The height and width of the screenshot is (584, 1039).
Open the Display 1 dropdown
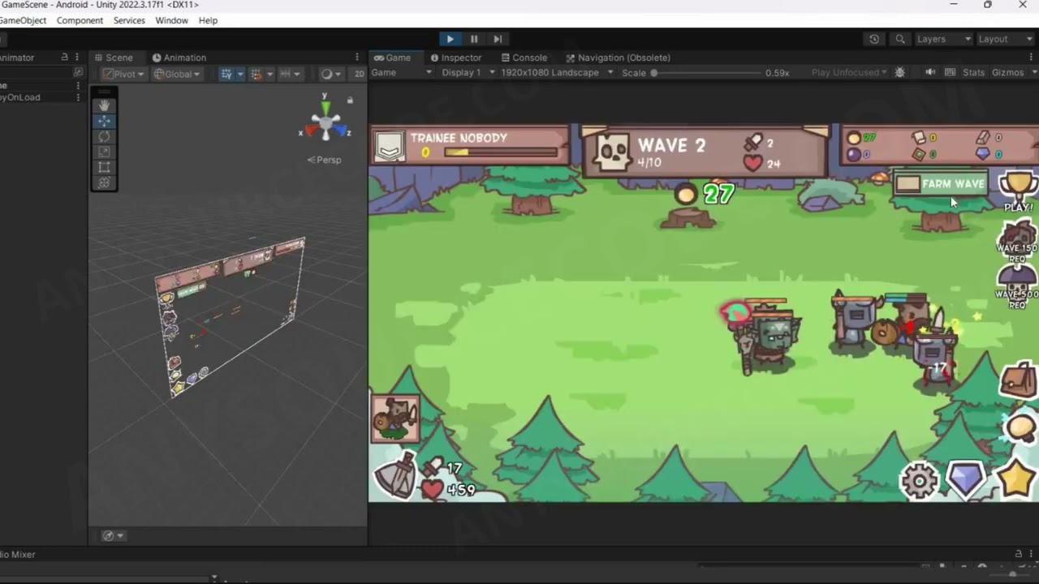[x=467, y=72]
